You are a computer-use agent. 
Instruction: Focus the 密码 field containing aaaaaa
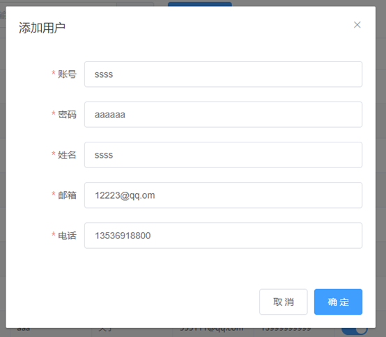(x=223, y=115)
